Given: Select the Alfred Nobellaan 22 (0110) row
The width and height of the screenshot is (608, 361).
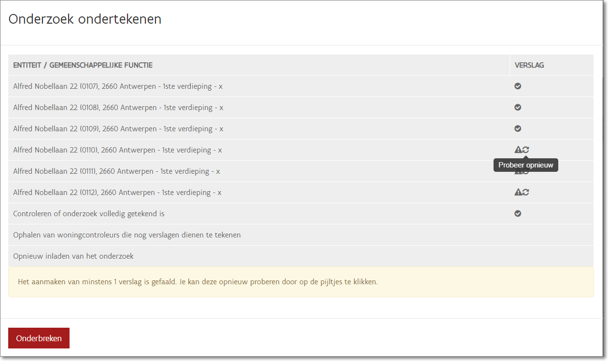Looking at the screenshot, I should 117,150.
